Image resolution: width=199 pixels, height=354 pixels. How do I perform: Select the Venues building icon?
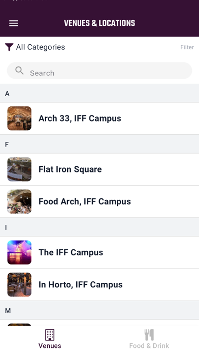tap(50, 335)
